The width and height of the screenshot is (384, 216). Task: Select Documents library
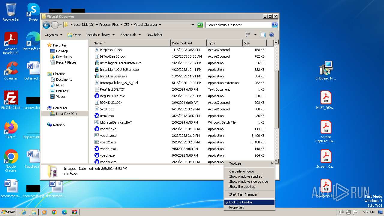[x=61, y=79]
